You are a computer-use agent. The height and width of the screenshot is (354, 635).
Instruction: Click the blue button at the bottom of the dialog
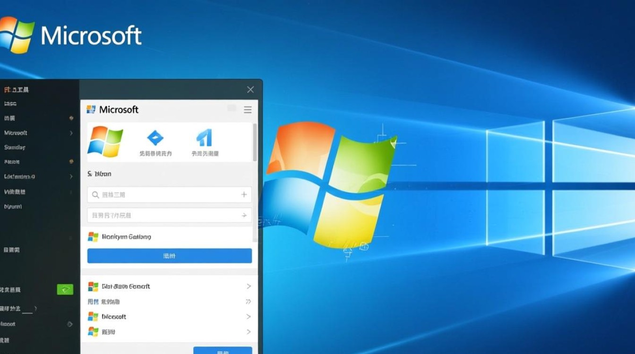223,351
